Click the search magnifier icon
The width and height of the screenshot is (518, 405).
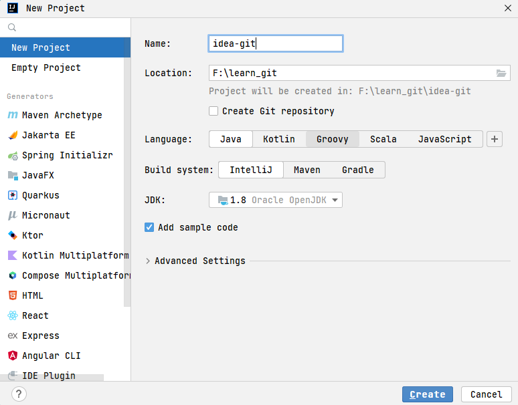pos(12,27)
